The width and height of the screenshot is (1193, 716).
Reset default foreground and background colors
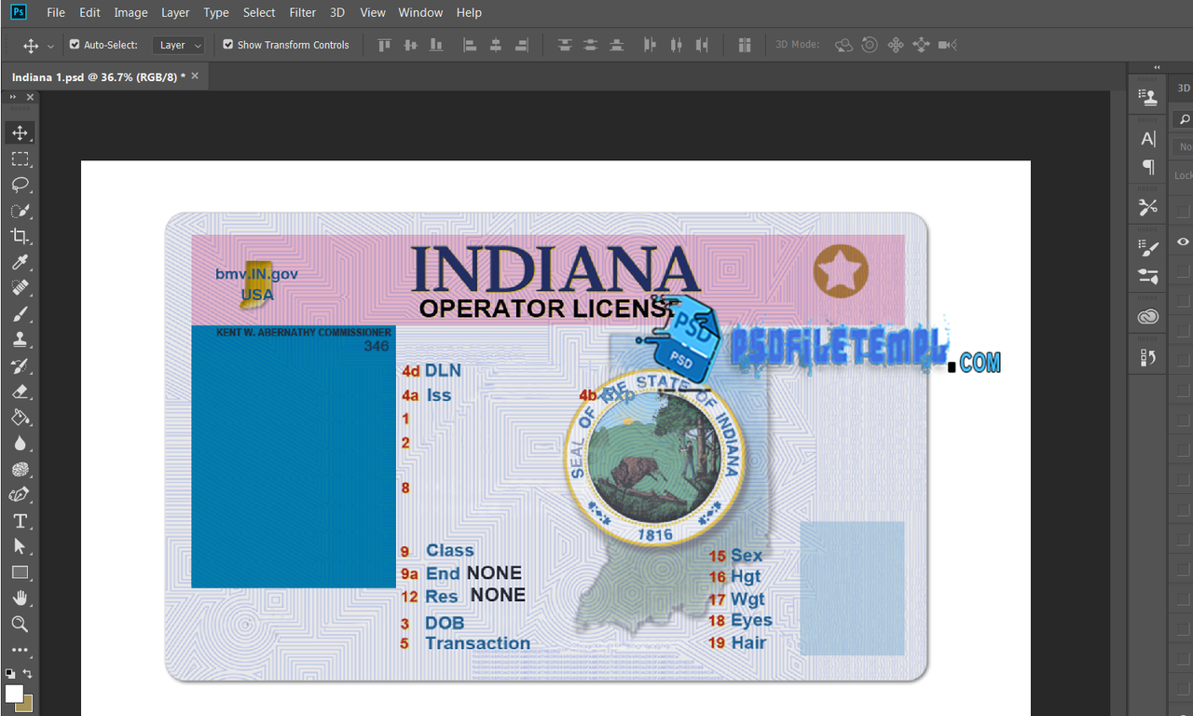pyautogui.click(x=10, y=673)
